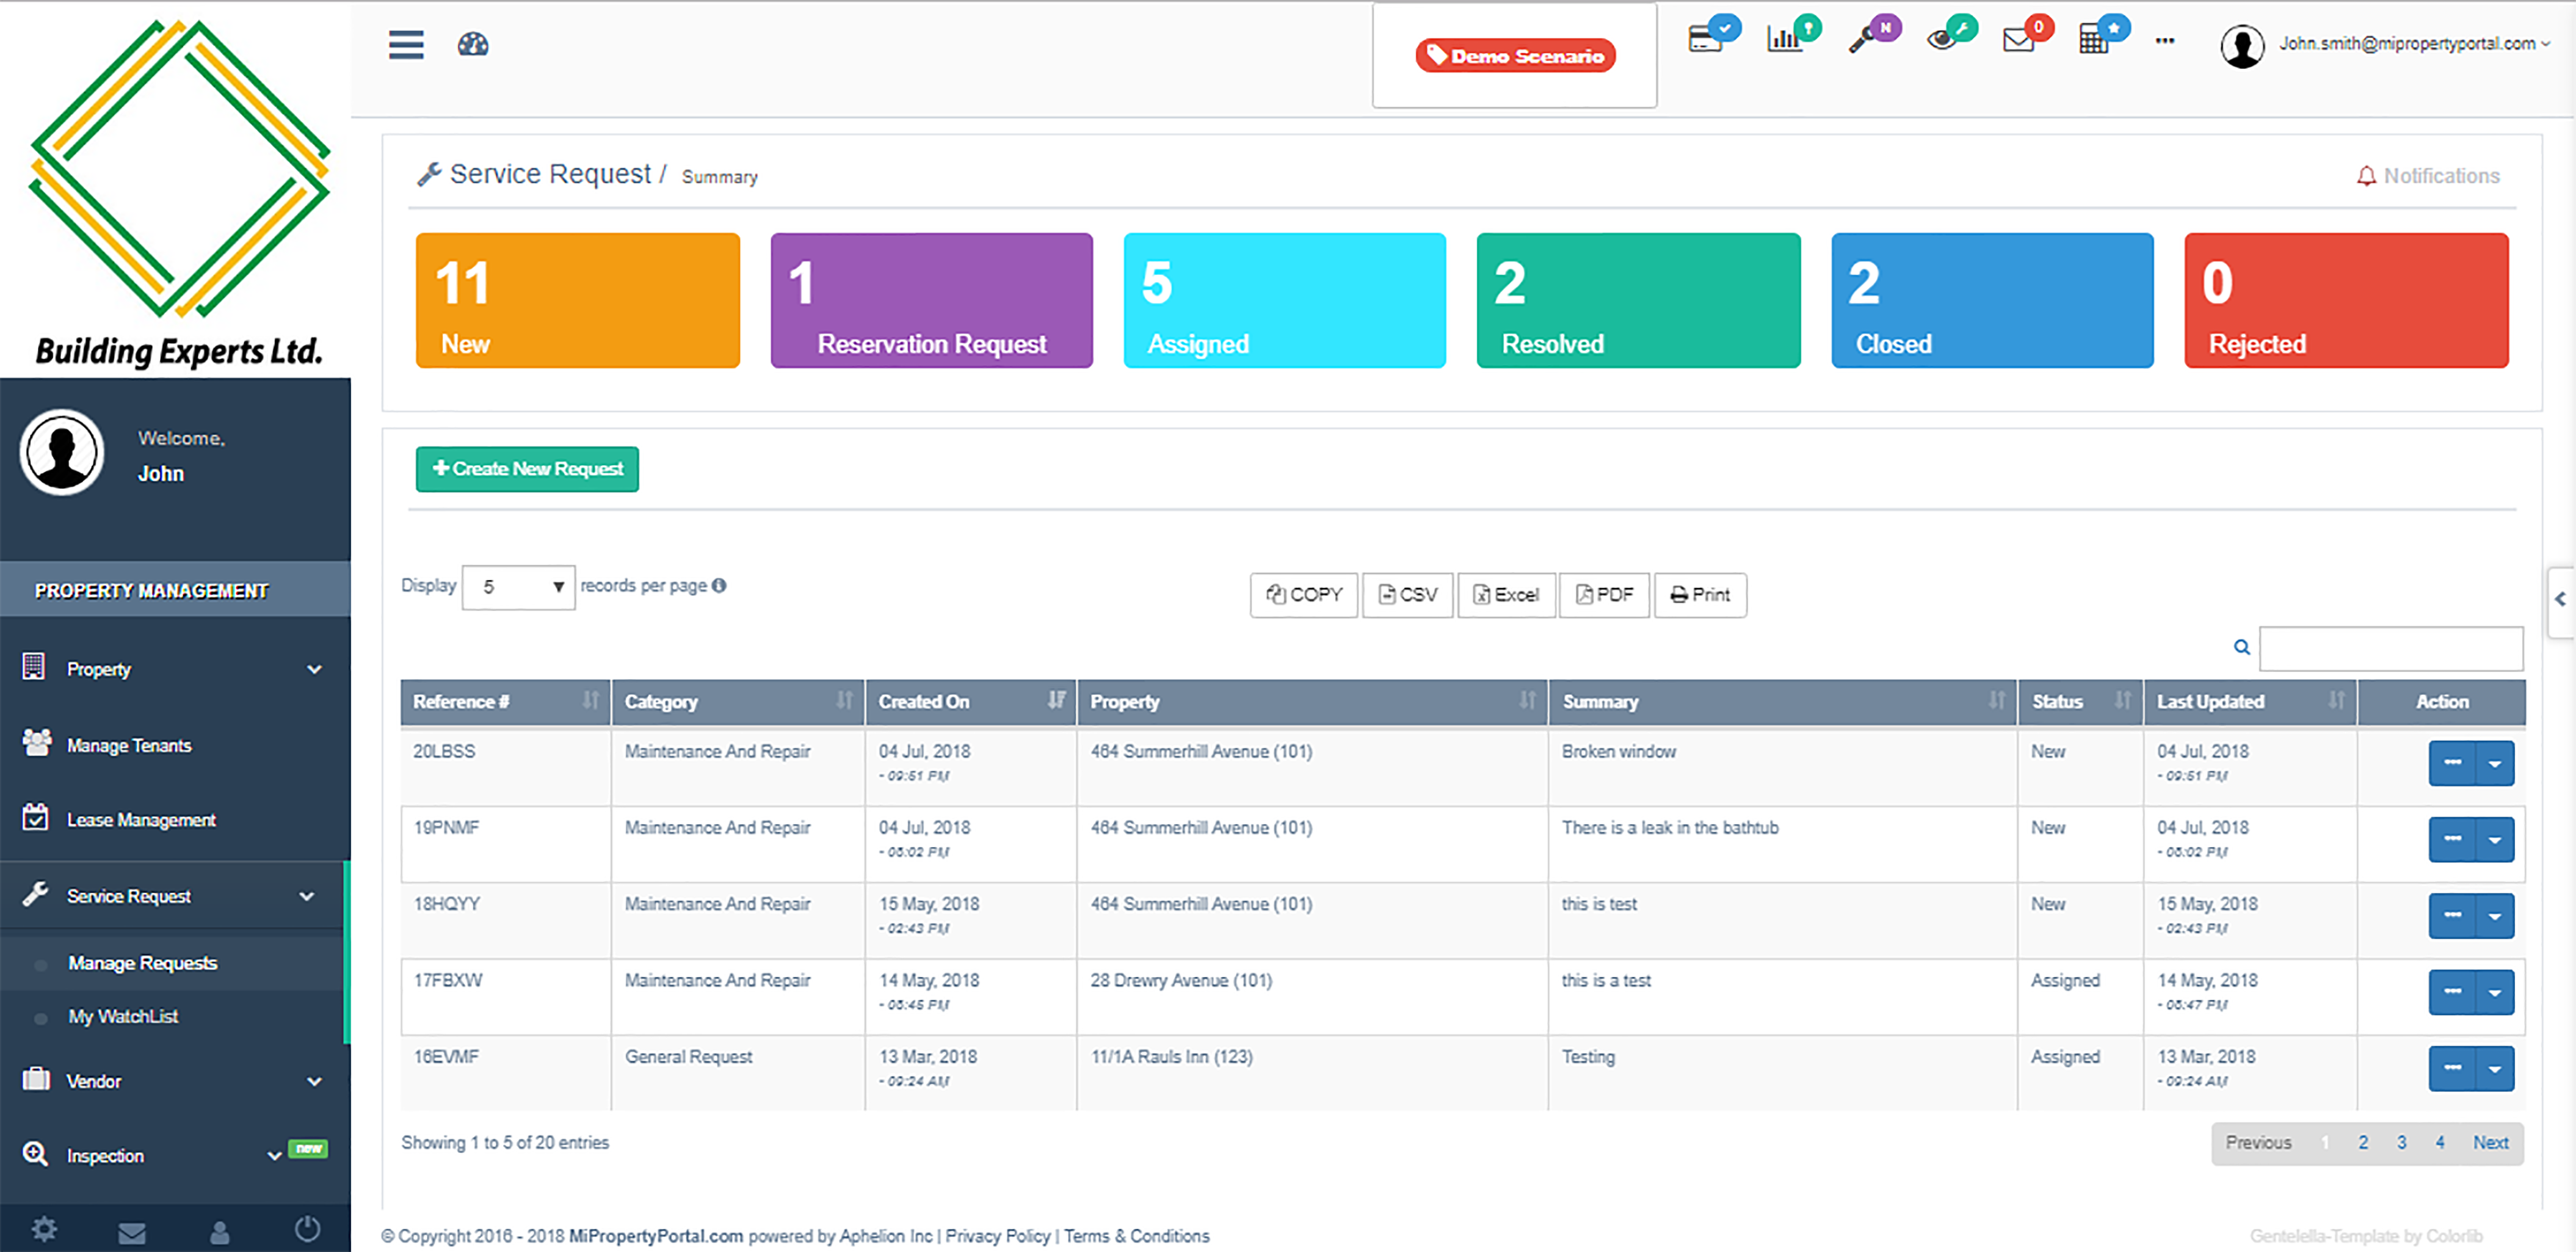
Task: Click the bar chart reports icon
Action: pos(1783,41)
